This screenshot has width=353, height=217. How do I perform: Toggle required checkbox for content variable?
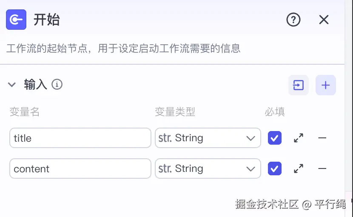click(x=275, y=169)
